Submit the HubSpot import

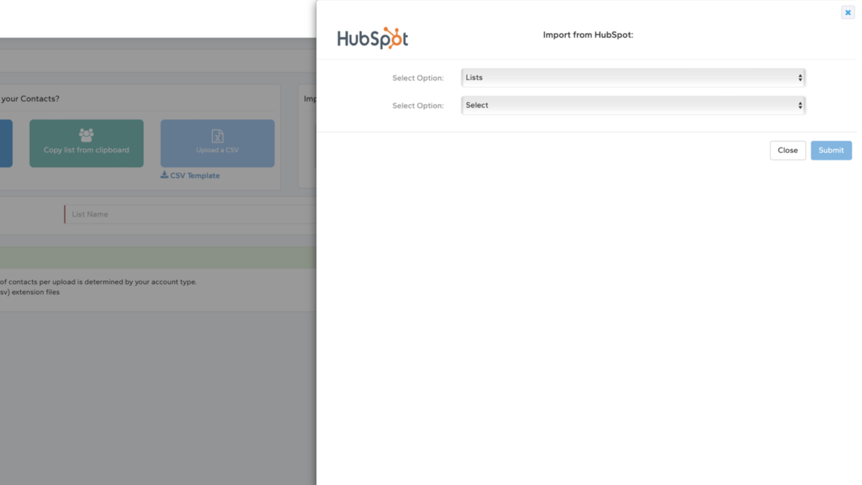tap(831, 150)
